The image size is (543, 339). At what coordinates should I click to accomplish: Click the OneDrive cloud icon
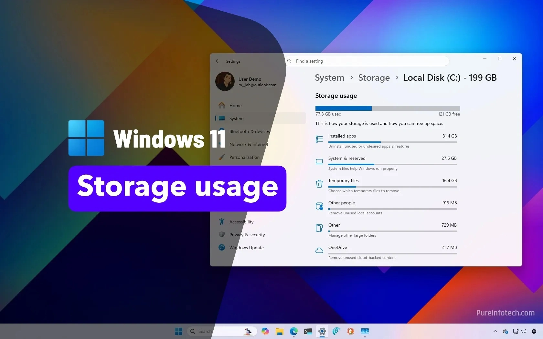(319, 251)
